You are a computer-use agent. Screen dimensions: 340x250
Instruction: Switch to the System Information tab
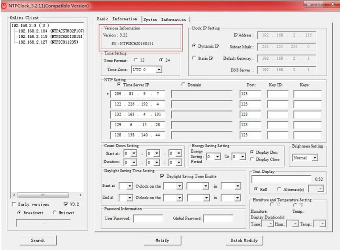pos(164,20)
